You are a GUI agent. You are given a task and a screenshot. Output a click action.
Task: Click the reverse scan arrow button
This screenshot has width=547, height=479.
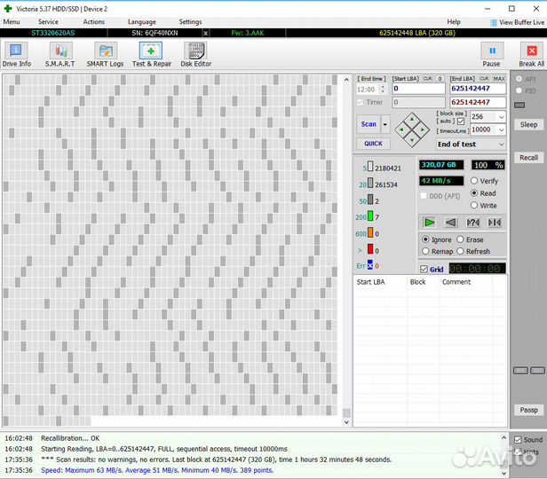(451, 222)
